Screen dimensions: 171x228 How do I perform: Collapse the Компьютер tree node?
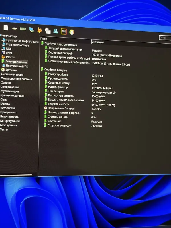point(9,36)
